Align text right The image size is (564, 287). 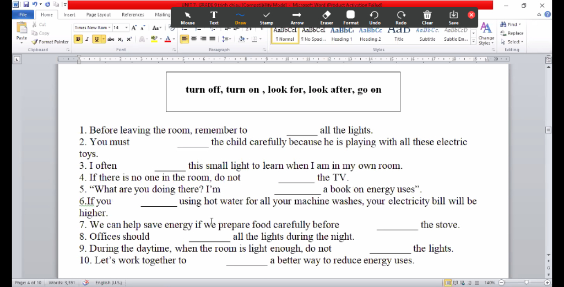pos(203,39)
